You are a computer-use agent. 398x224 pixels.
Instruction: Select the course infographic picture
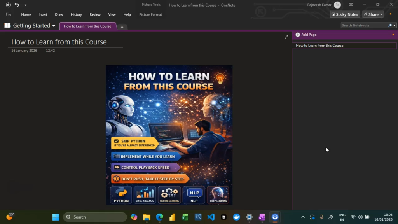click(x=169, y=135)
